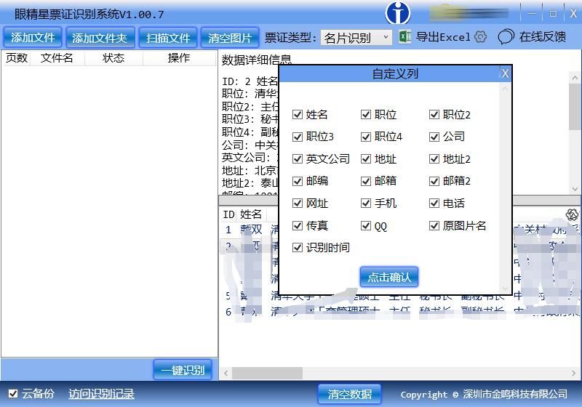The image size is (582, 407).
Task: Toggle the 职位 column checkbox
Action: point(366,115)
